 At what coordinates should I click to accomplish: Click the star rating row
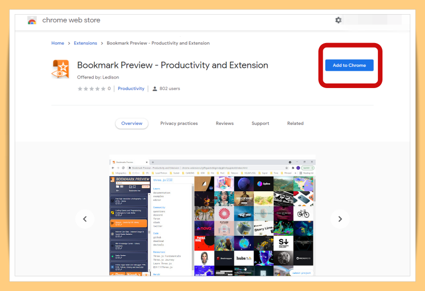(92, 89)
